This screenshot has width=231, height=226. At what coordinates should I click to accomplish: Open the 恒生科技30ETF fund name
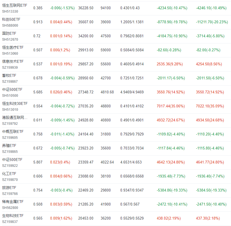[x=15, y=103]
